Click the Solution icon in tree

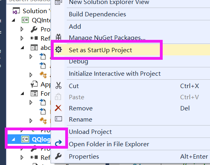[x=16, y=11]
